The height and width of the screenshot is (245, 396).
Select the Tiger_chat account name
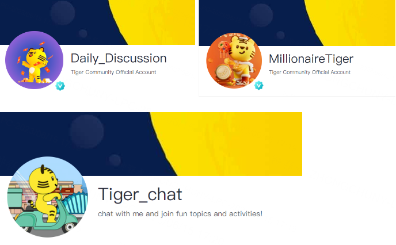coord(140,194)
